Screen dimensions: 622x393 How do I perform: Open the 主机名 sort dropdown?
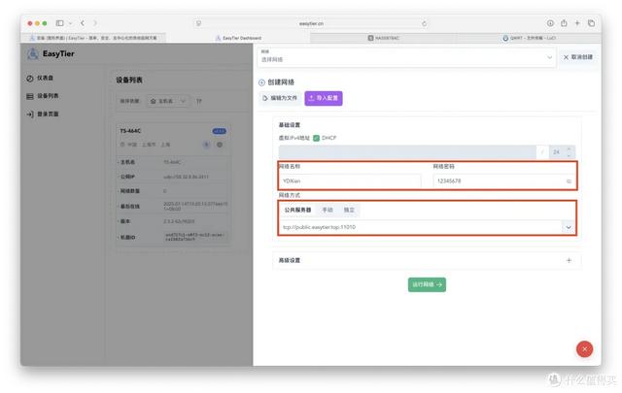[168, 101]
